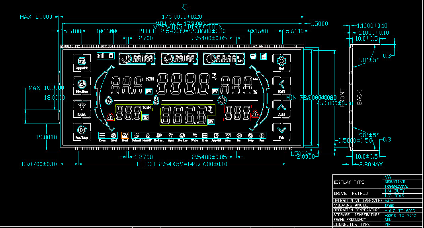
Task: Click the 64Hz frame frequency value
Action: coord(388,220)
